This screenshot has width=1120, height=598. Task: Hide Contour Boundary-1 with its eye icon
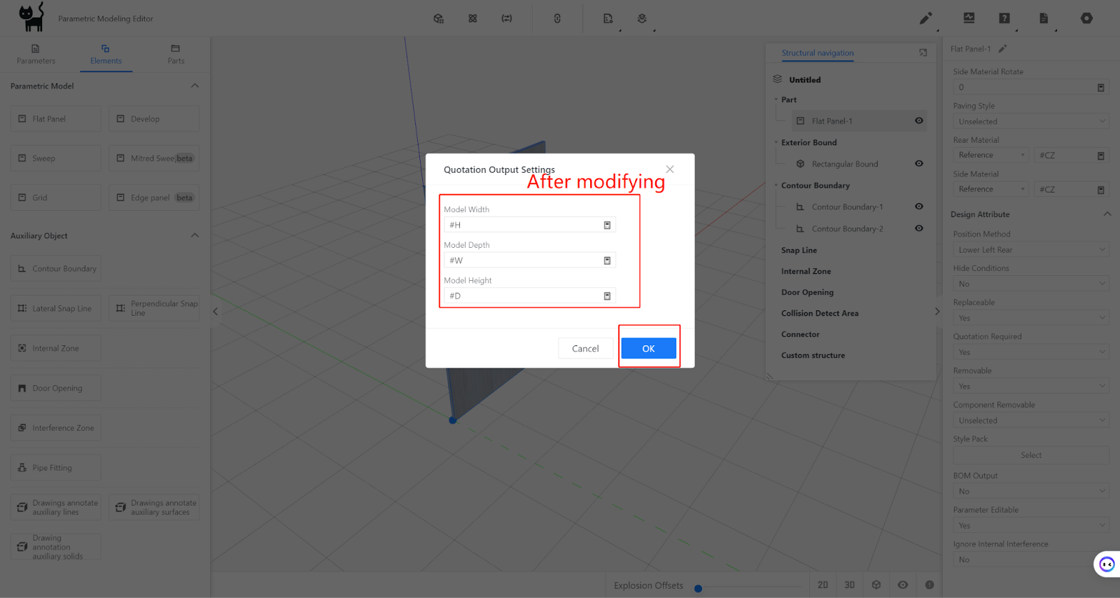919,207
